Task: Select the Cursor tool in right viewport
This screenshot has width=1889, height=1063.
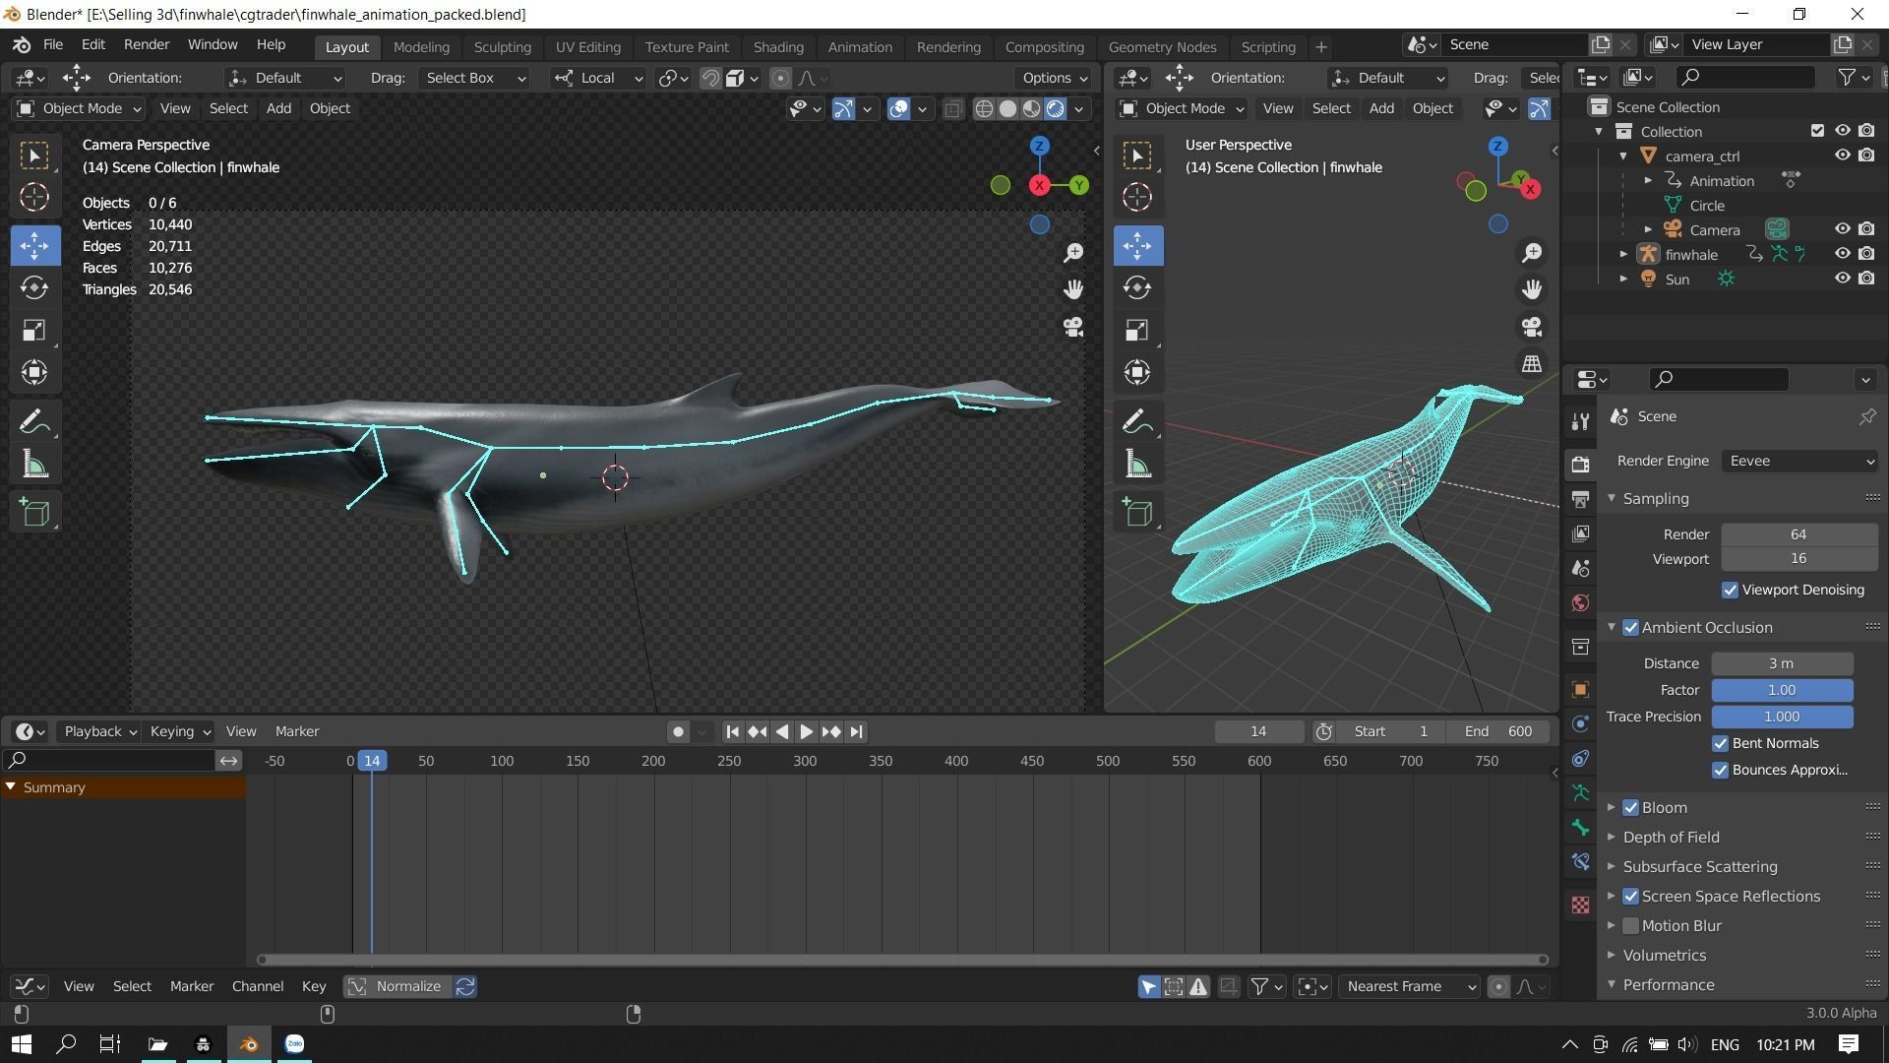Action: [1137, 197]
